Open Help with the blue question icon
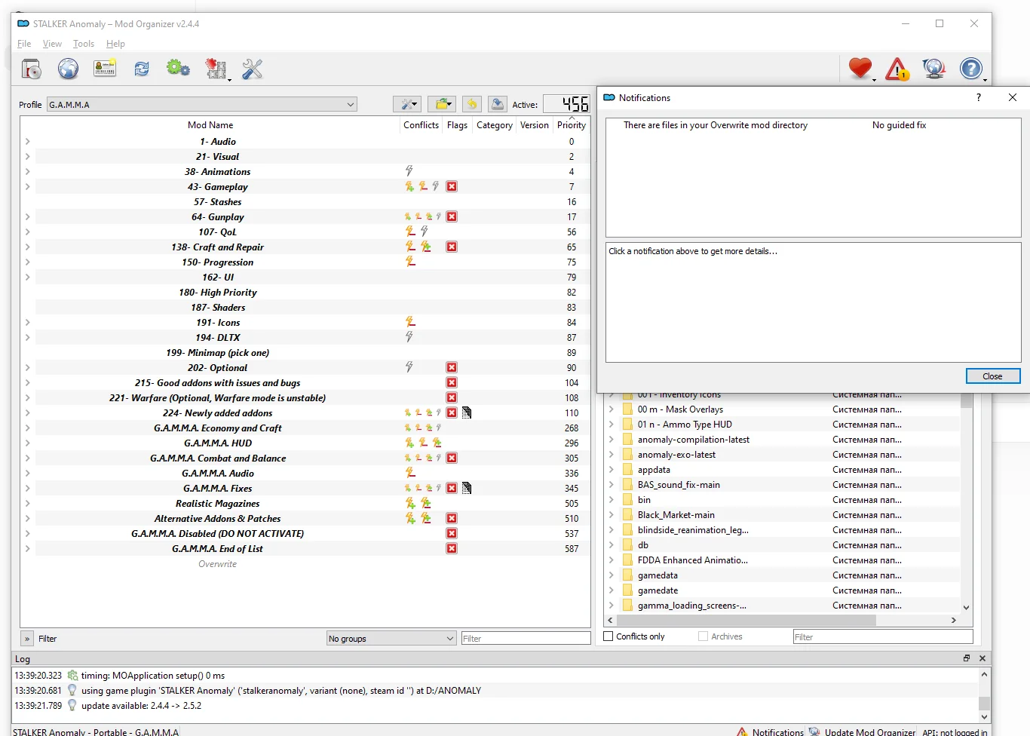This screenshot has width=1030, height=736. (x=971, y=69)
